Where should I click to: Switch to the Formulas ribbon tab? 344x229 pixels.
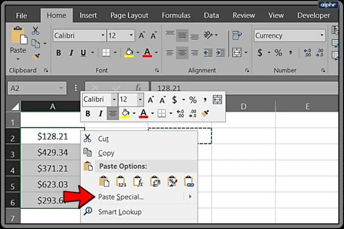[176, 15]
